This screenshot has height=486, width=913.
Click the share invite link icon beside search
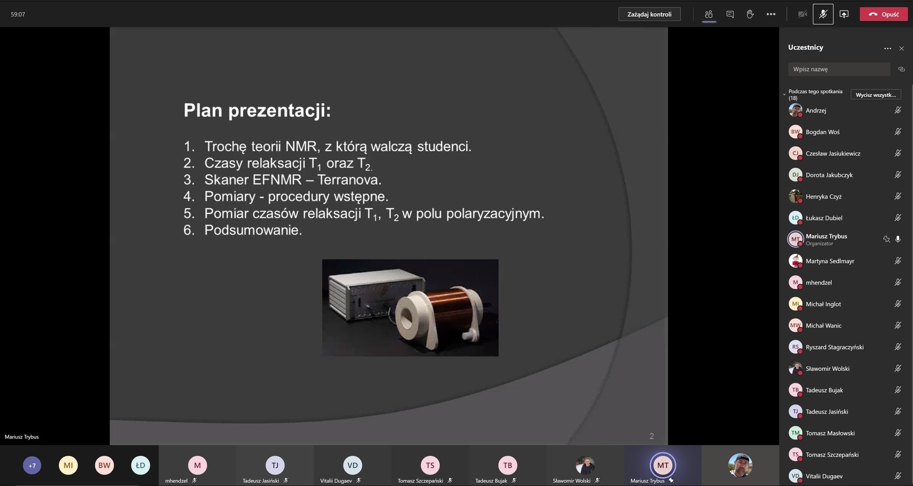point(902,70)
